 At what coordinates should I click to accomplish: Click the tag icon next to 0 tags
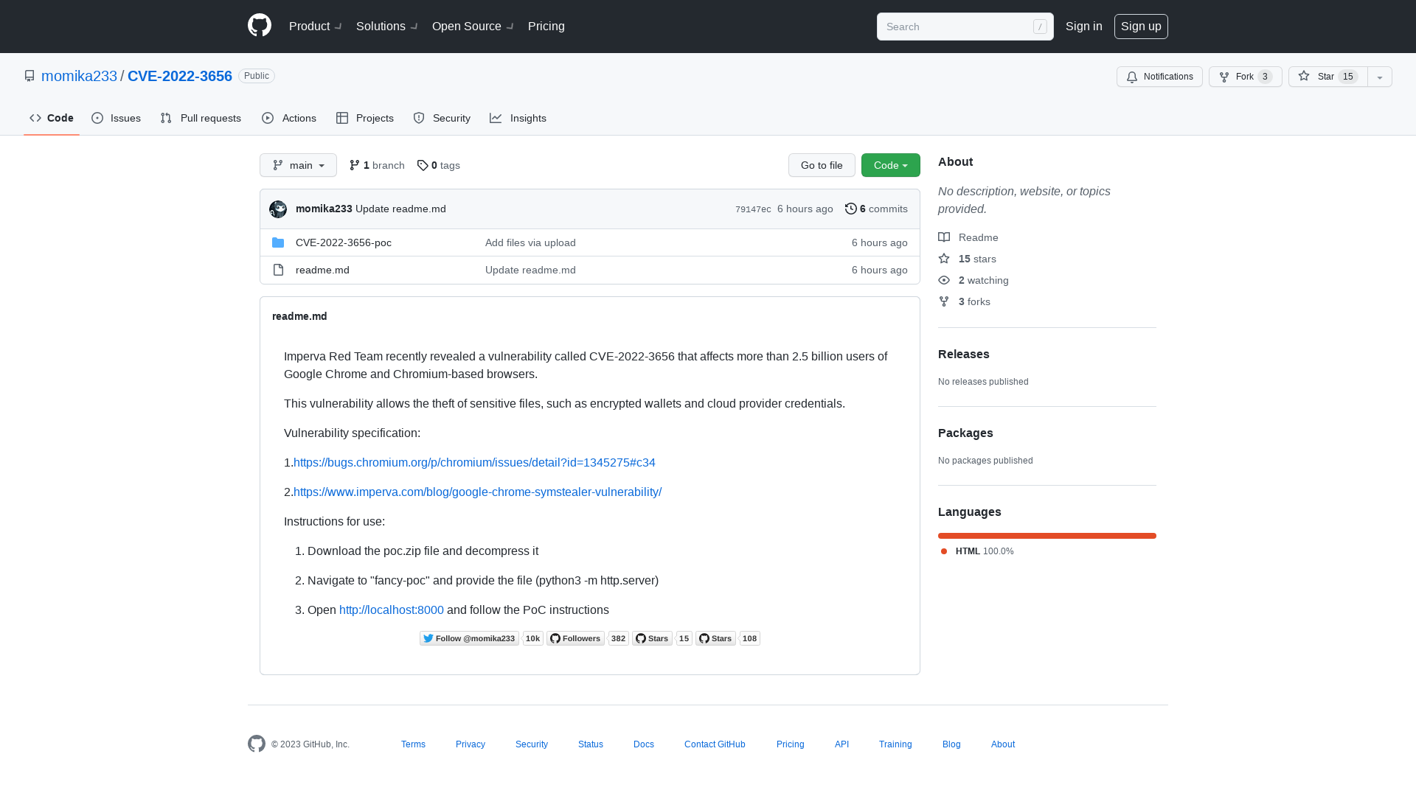423,165
